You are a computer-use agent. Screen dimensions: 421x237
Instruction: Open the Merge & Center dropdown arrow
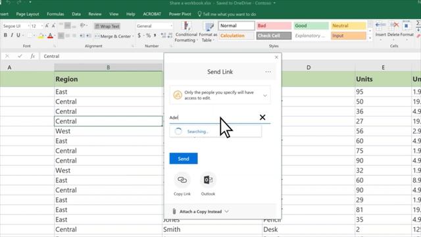[133, 36]
